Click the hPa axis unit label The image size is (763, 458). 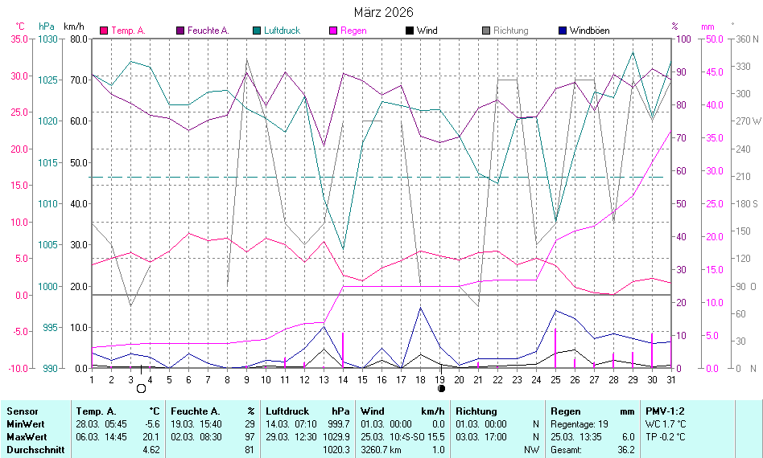[x=47, y=27]
